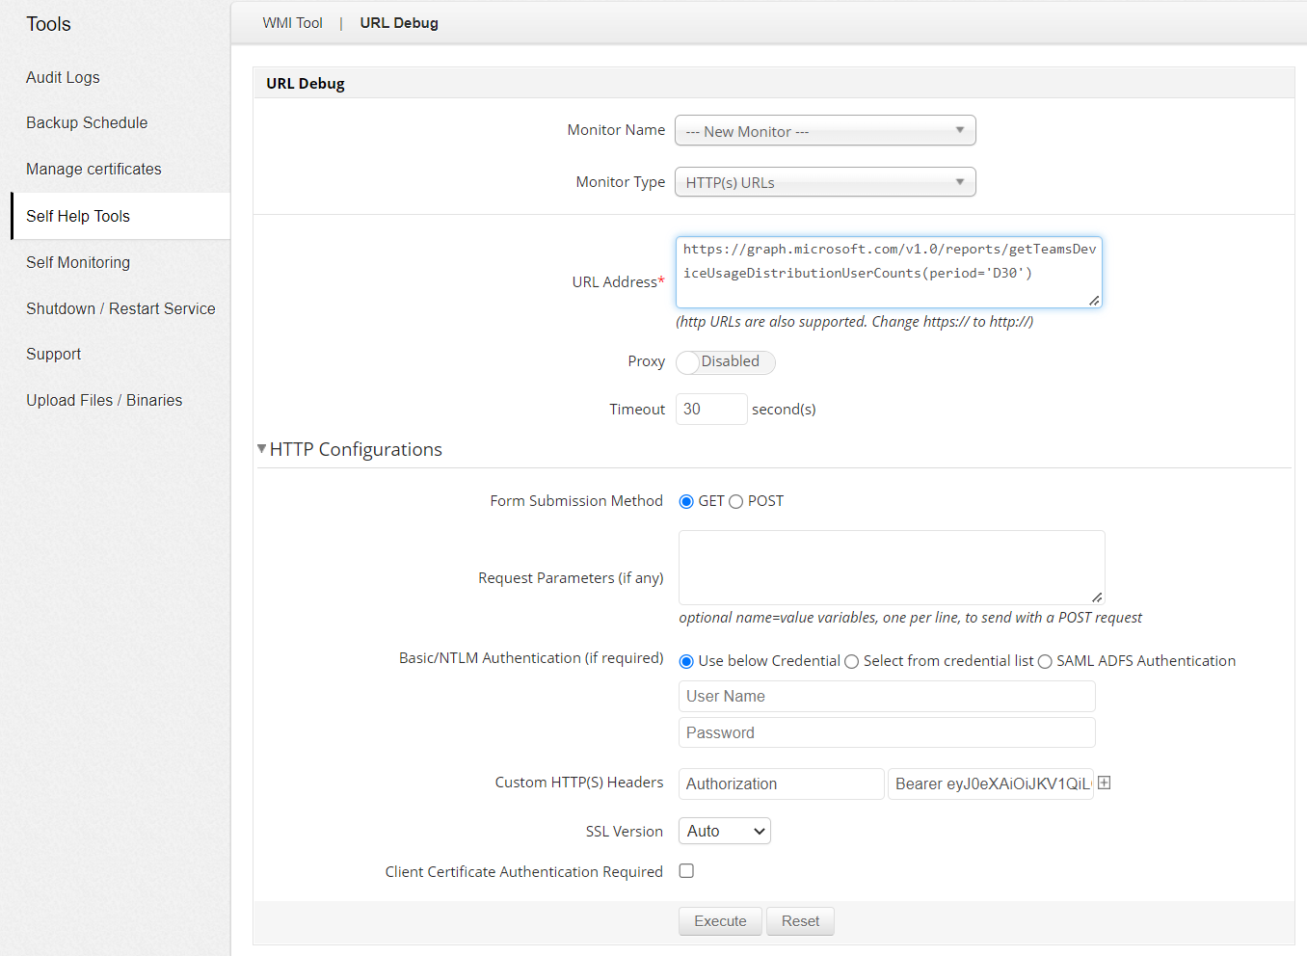Choose Select from credential list option

coord(852,662)
